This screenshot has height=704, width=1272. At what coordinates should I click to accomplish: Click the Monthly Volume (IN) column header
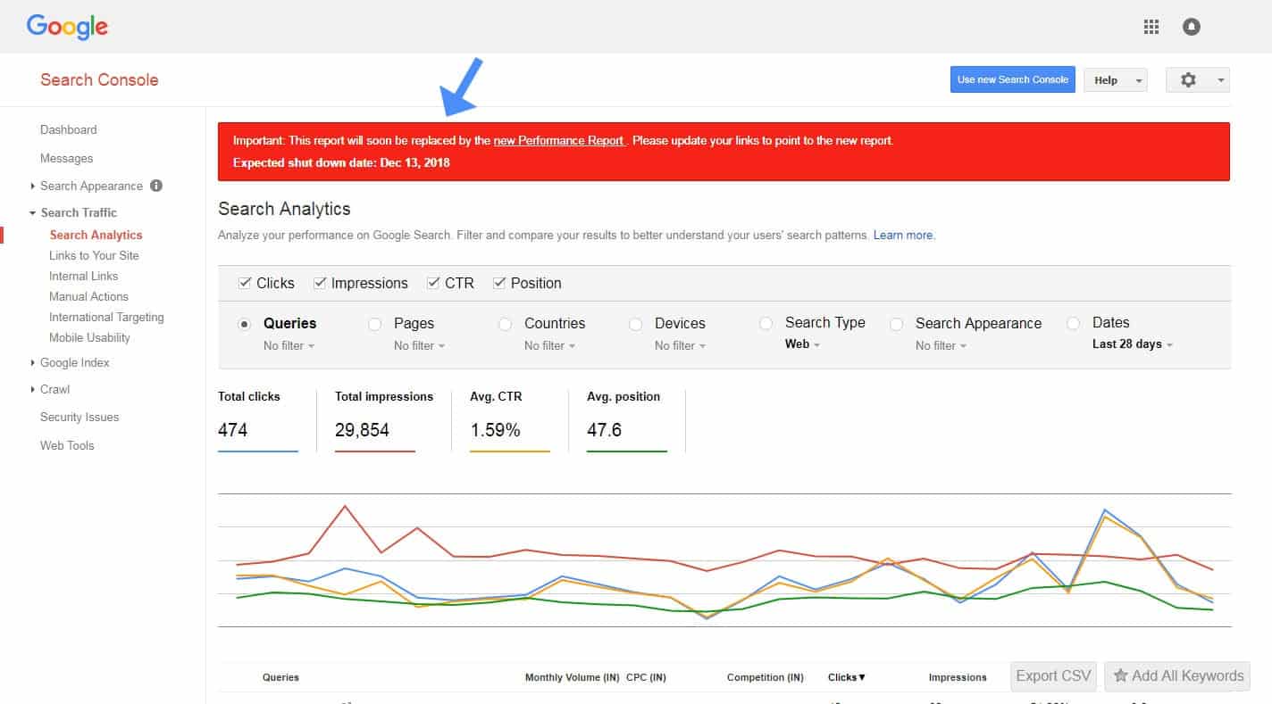[x=572, y=677]
